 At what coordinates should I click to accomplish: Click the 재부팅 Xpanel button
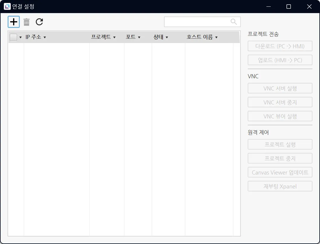pos(280,186)
